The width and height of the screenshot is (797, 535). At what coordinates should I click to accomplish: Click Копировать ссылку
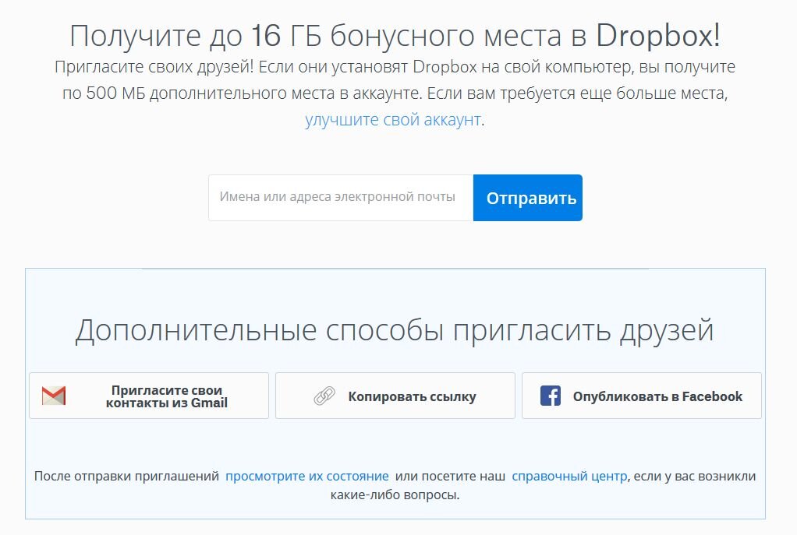click(395, 396)
